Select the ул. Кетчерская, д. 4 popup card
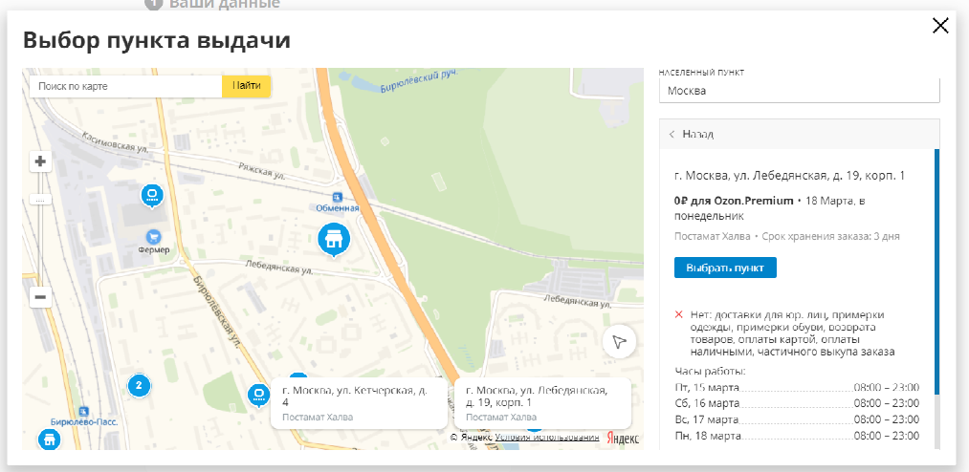 click(359, 403)
